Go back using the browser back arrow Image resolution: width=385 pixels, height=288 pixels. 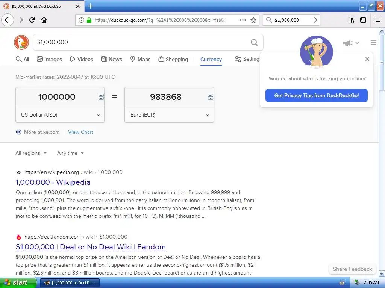8,20
